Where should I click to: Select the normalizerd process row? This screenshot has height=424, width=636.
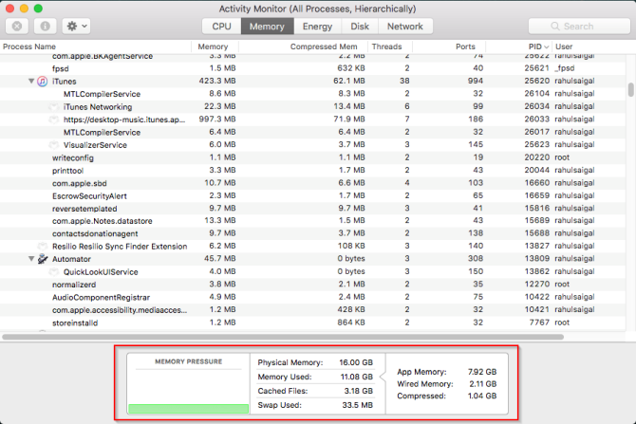point(312,285)
